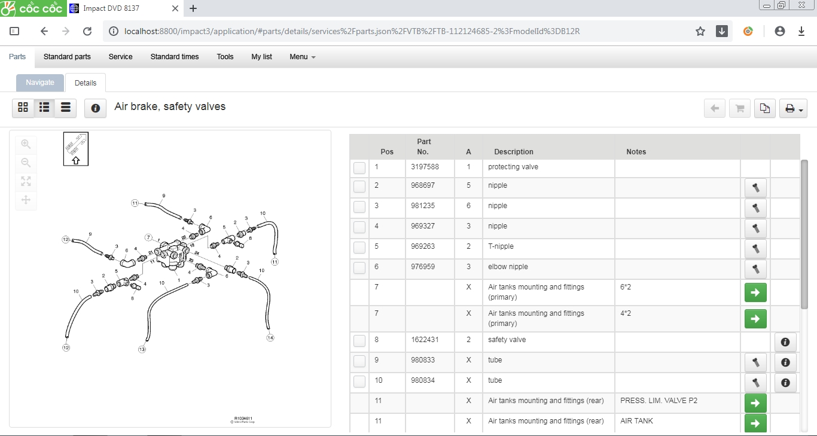Navigate to 'Air tanks mounting and fittings (rear)' via green arrow

755,403
